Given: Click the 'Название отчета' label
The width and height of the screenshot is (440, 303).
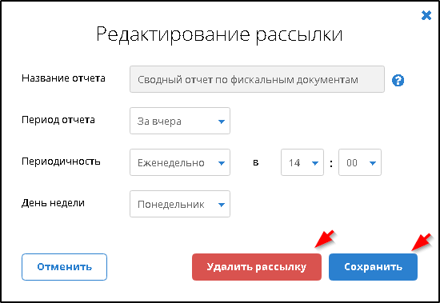Looking at the screenshot, I should coord(63,78).
